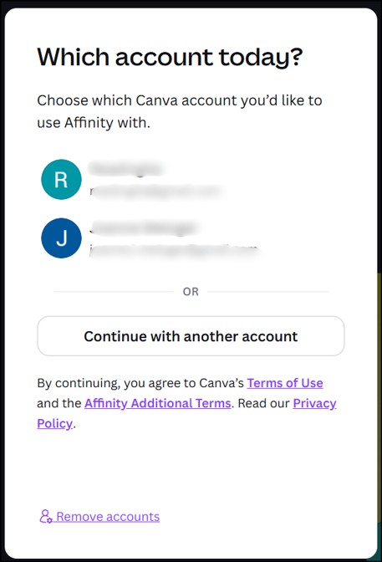Select the blue J account avatar

[61, 238]
